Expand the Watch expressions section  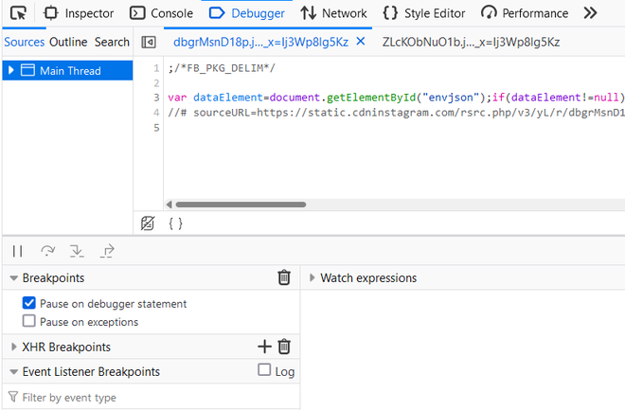(313, 278)
